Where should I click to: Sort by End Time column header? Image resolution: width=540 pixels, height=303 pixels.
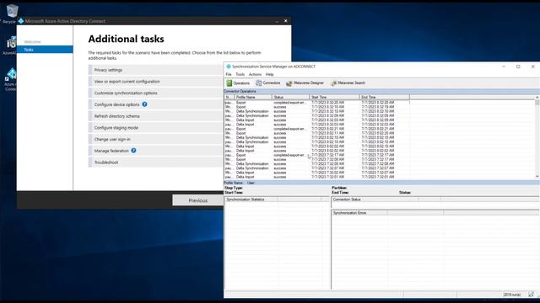tap(385, 98)
